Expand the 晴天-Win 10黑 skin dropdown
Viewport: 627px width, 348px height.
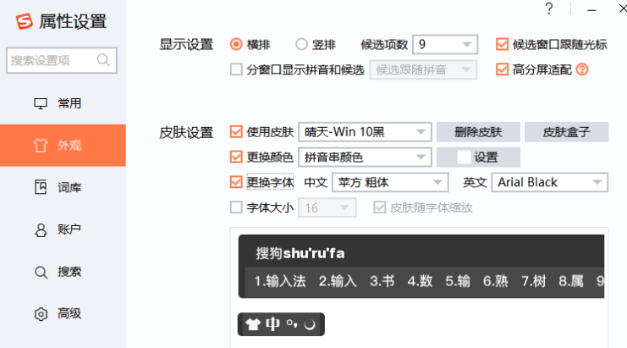tap(365, 132)
